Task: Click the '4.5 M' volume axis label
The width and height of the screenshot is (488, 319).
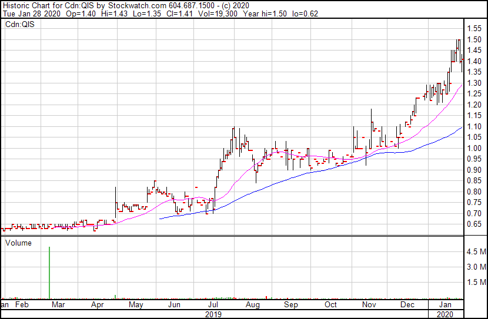Action: 476,251
